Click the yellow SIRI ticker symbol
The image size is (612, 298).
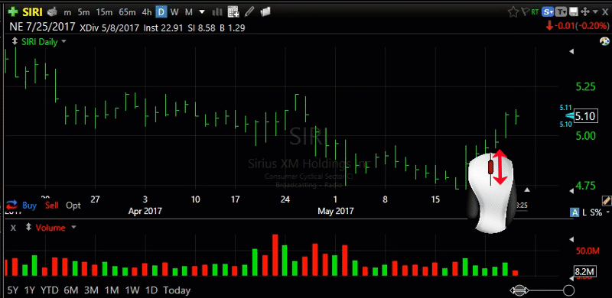(x=33, y=11)
